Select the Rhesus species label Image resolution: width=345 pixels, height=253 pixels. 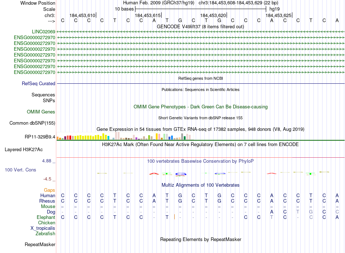point(47,201)
